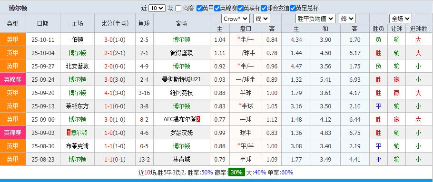Open 林肯城 team link
The height and width of the screenshot is (182, 433).
[x=181, y=159]
